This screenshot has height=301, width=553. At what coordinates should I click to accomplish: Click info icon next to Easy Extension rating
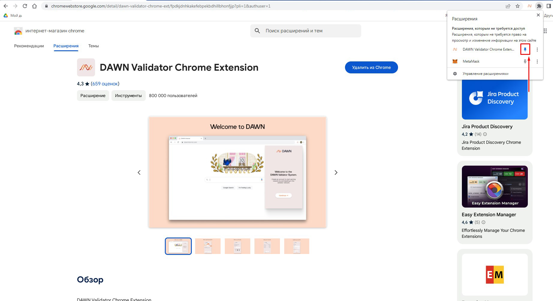[483, 222]
